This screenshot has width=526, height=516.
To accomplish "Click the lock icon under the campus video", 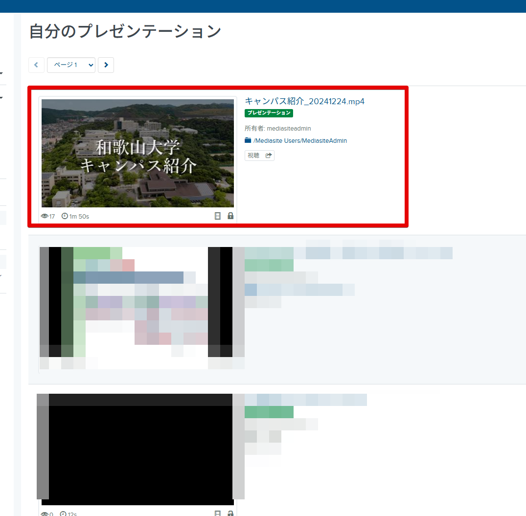I will pos(230,216).
